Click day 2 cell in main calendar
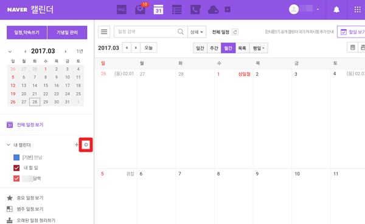 (x=273, y=119)
